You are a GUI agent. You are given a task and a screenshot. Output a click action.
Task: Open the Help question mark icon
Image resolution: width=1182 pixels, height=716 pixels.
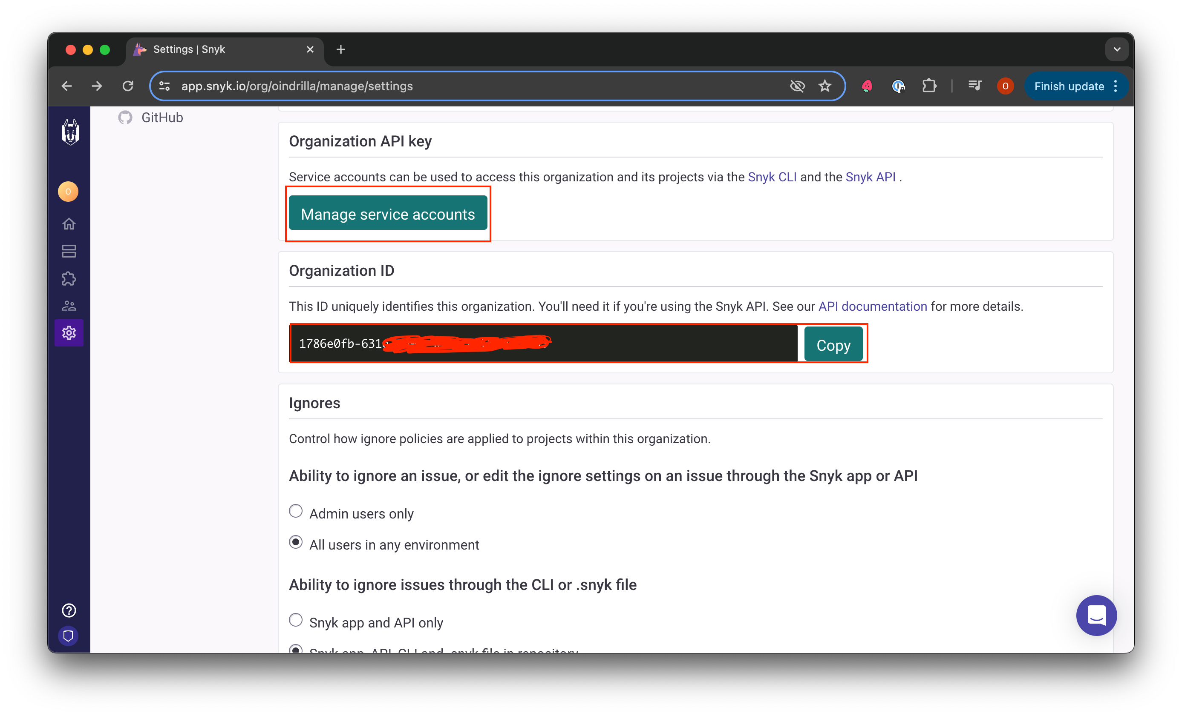(69, 610)
